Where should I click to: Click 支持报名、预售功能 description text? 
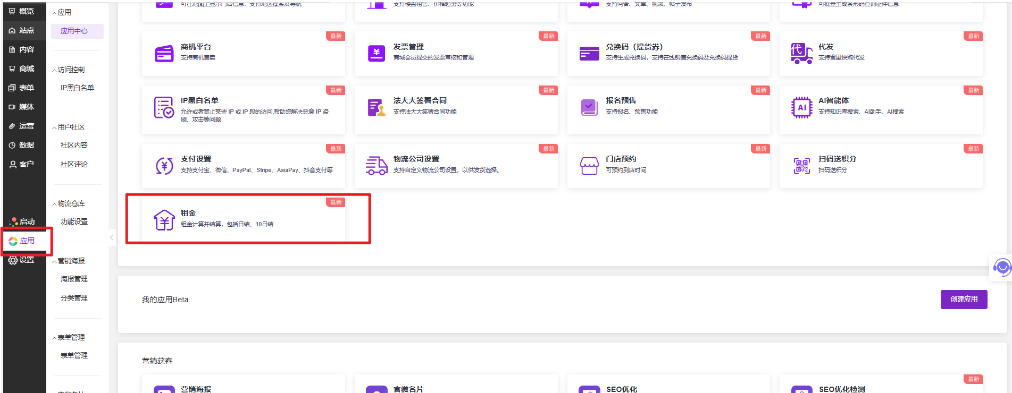(632, 112)
